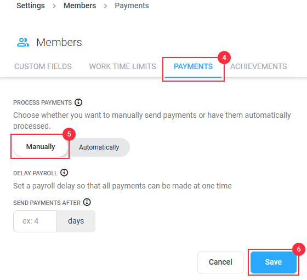The image size is (307, 280).
Task: Click the red step 6 badge
Action: (x=299, y=249)
